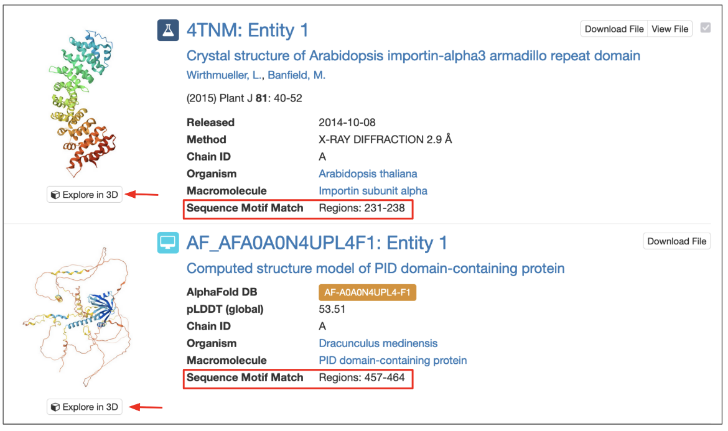This screenshot has width=728, height=431.
Task: Open AF_AFA0A0N4UPL4F1: Entity 1 title link
Action: tap(317, 243)
